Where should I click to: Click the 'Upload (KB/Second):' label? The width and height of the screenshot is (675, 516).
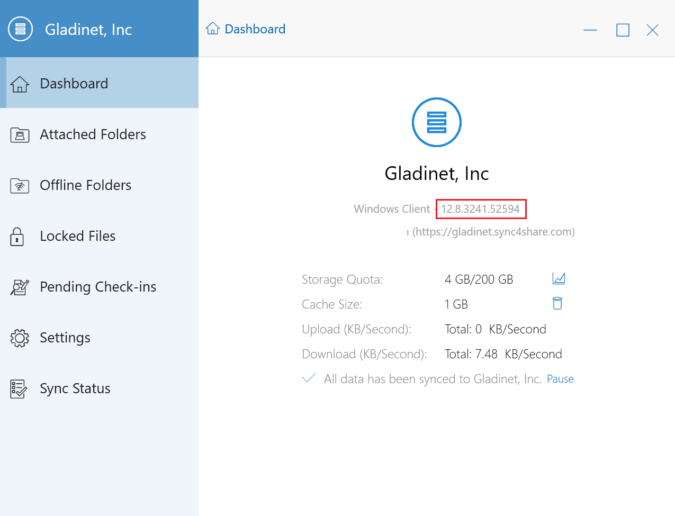point(356,329)
